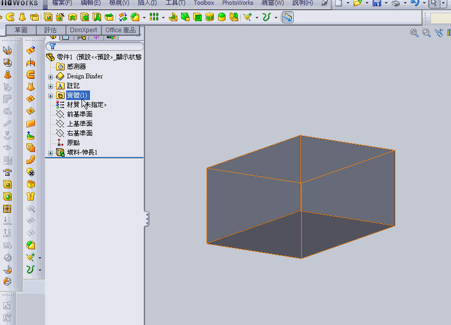
Task: Open the Toolbox menu
Action: click(x=204, y=3)
